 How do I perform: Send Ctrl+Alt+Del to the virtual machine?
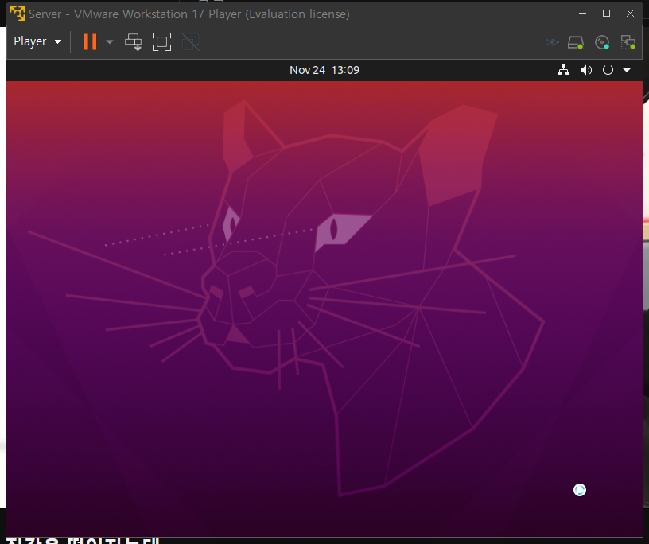(134, 42)
